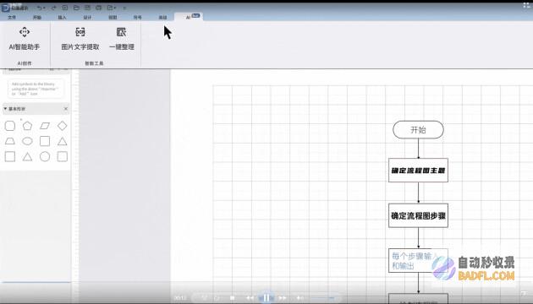Click the open folder icon in title bar

point(76,8)
